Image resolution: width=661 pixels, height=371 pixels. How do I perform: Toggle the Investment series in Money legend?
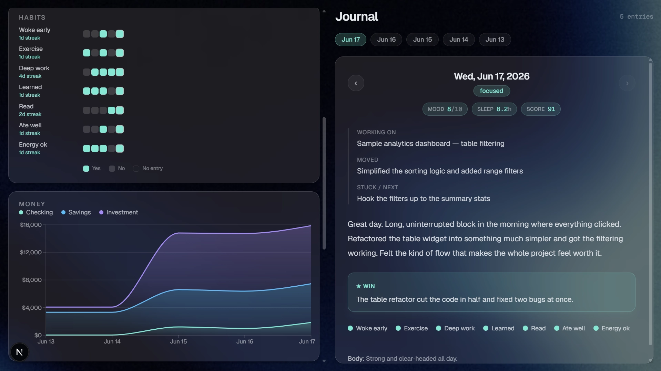[119, 212]
